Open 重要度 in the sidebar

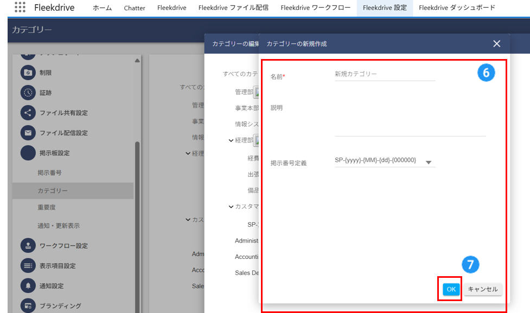click(47, 207)
